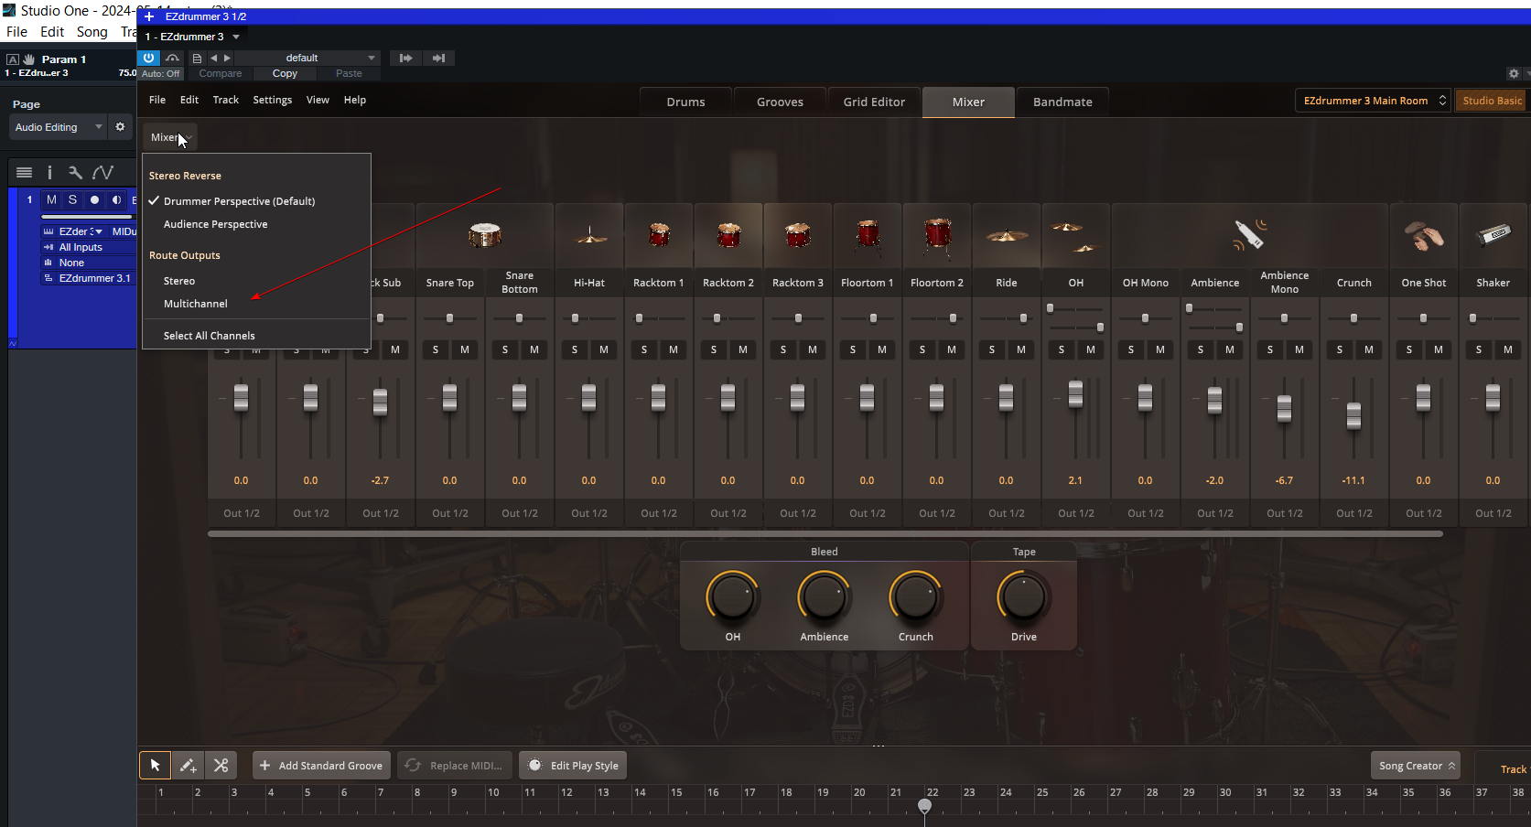Click the Racktom 1 drum icon
This screenshot has height=827, width=1531.
pyautogui.click(x=659, y=235)
